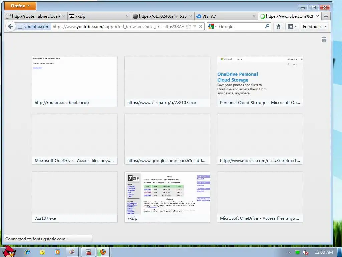The height and width of the screenshot is (257, 342).
Task: Close the YouTube tab
Action: 318,16
